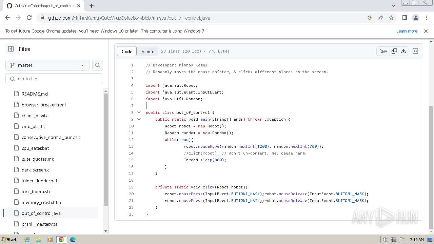The width and height of the screenshot is (434, 244).
Task: Open the Windows Start menu
Action: click(9, 240)
